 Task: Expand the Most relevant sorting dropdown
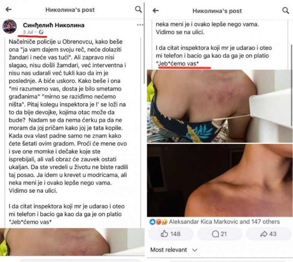pos(174,250)
